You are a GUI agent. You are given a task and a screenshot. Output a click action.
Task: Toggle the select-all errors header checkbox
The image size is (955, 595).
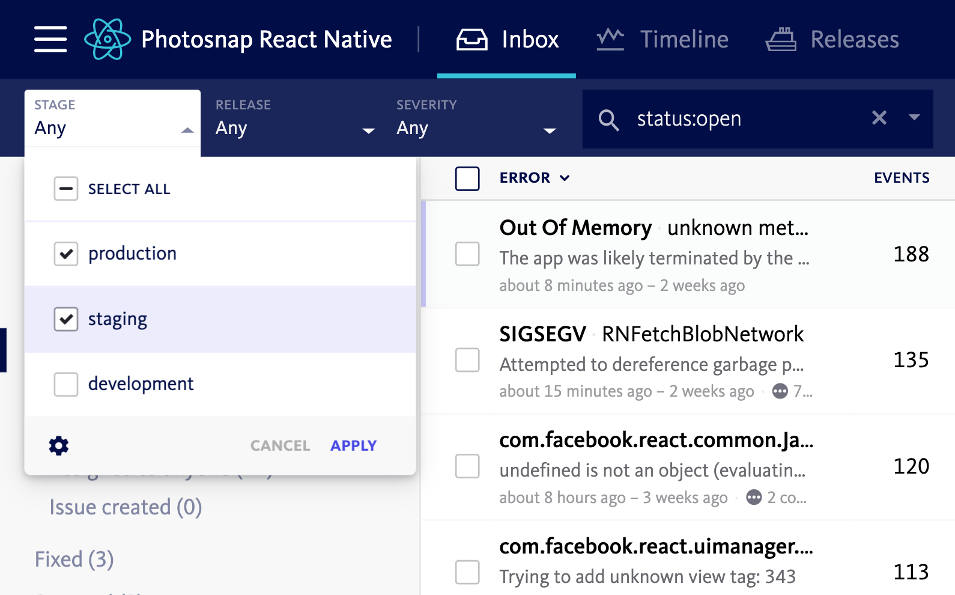click(467, 178)
